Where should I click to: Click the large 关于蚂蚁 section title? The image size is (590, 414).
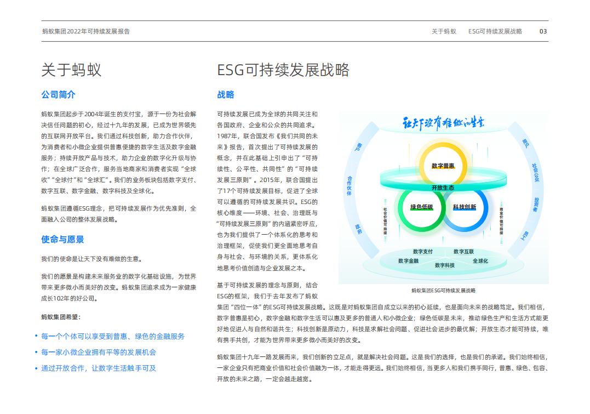click(x=72, y=70)
